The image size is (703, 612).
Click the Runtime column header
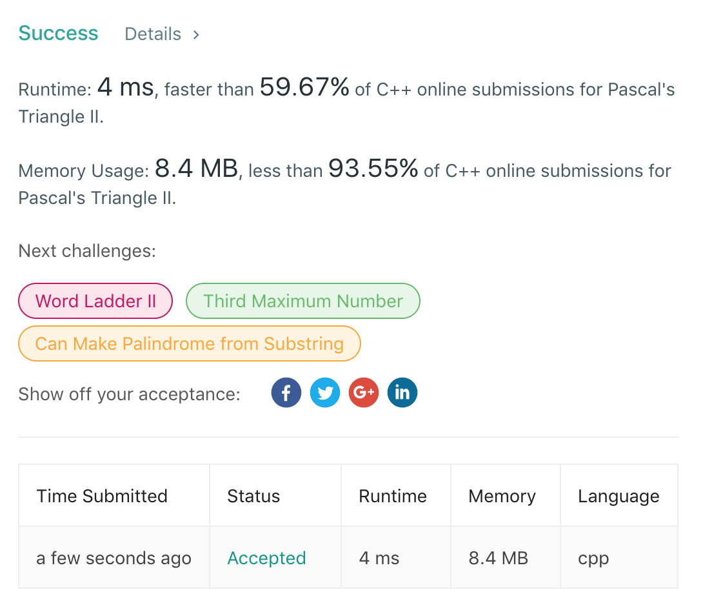[393, 496]
